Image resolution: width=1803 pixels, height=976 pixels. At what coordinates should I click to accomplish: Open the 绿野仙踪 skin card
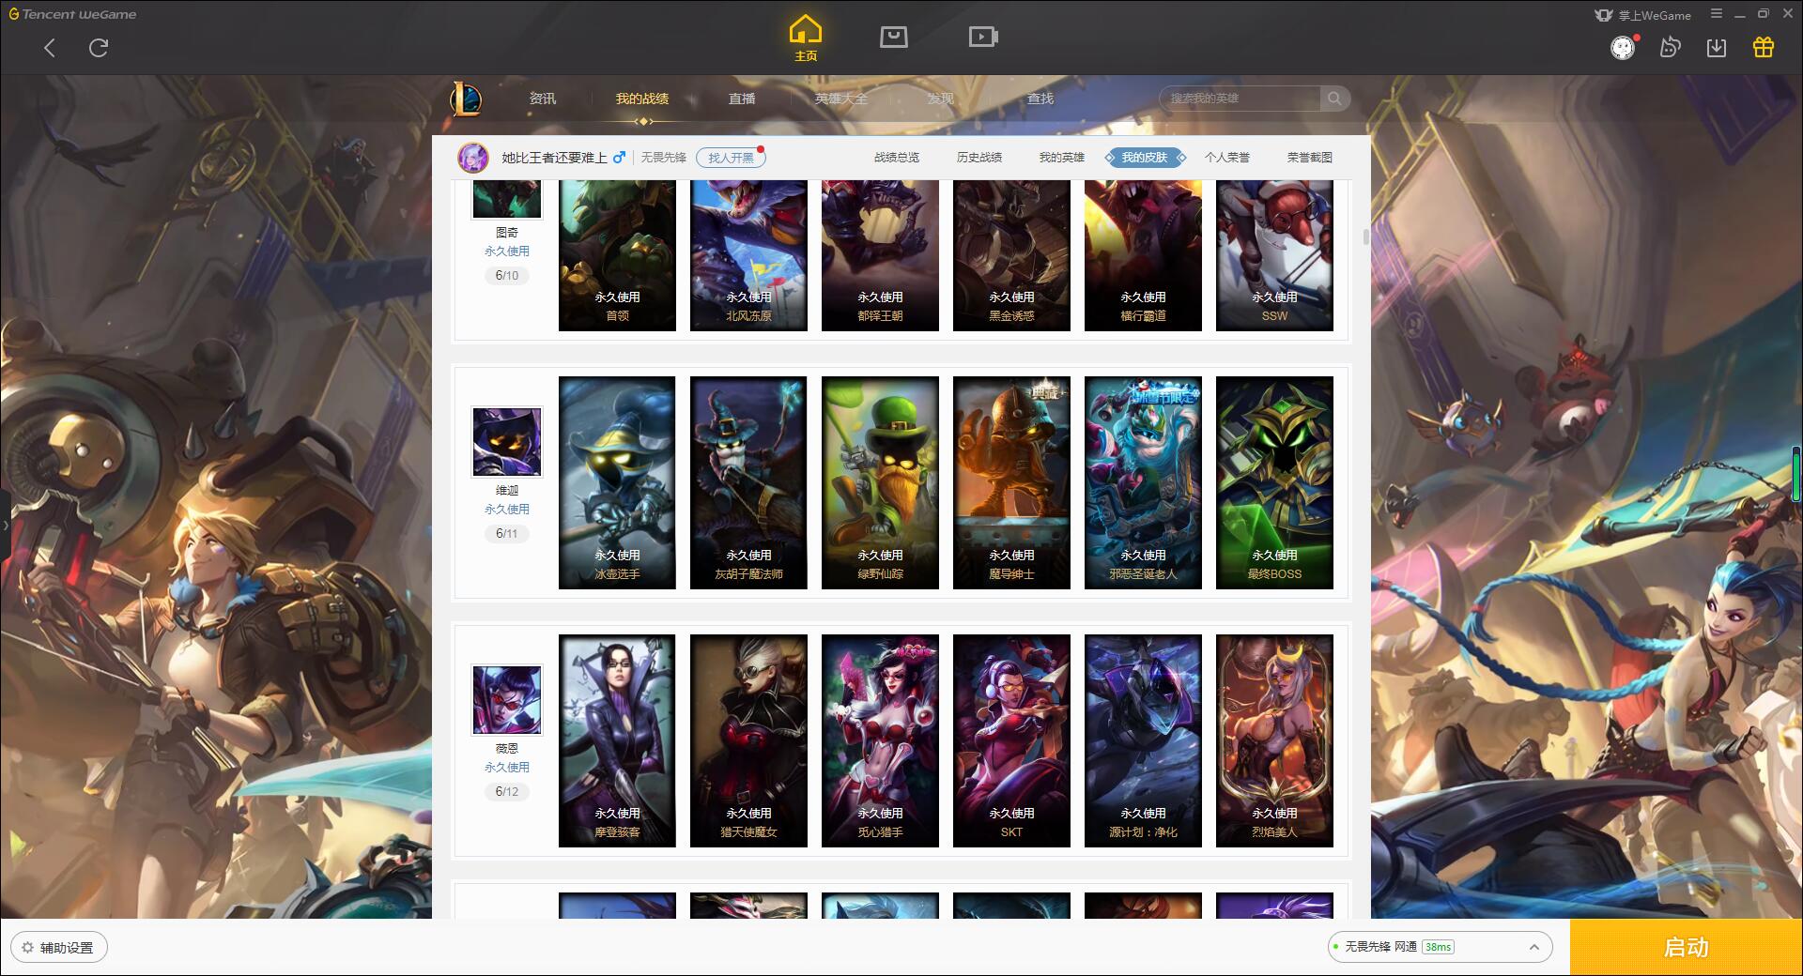coord(880,483)
